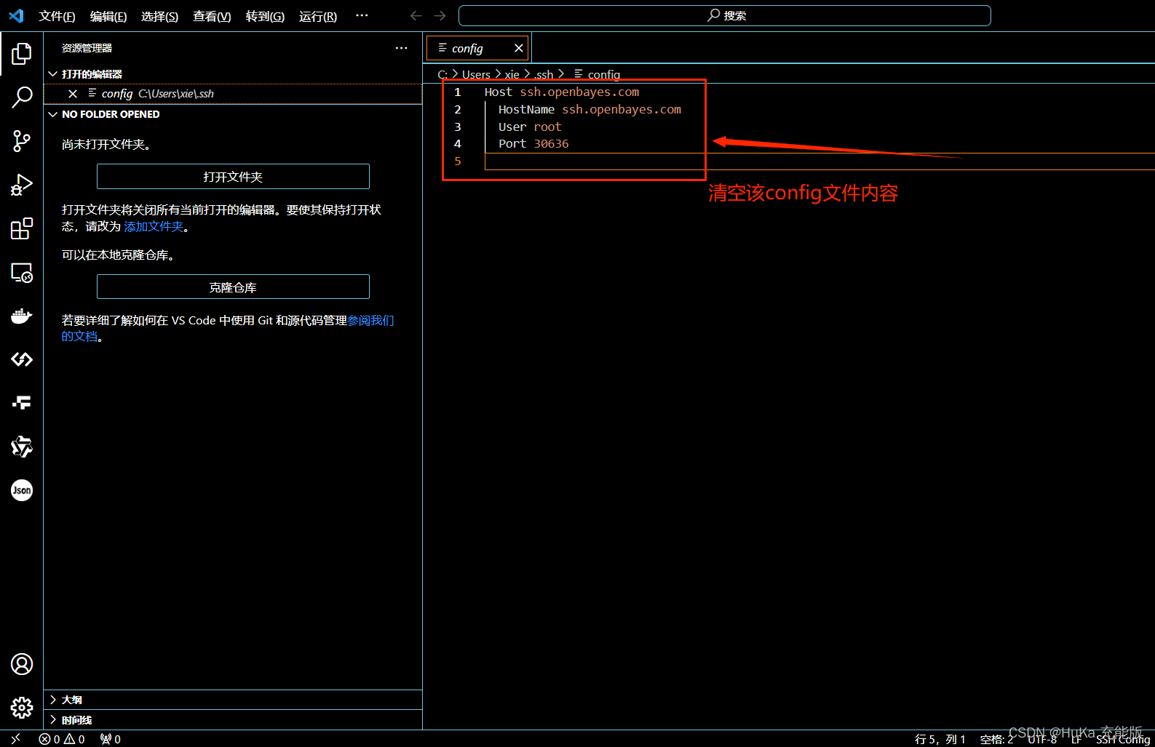Click .ssh in the breadcrumb path
The width and height of the screenshot is (1155, 747).
coord(544,74)
